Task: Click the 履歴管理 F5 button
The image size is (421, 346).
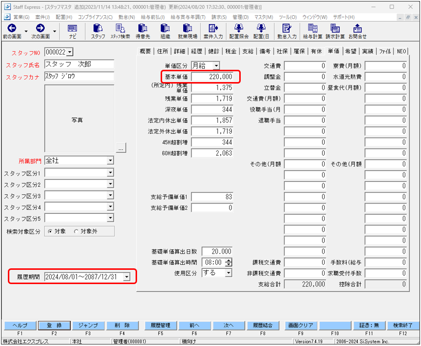Action: click(160, 325)
